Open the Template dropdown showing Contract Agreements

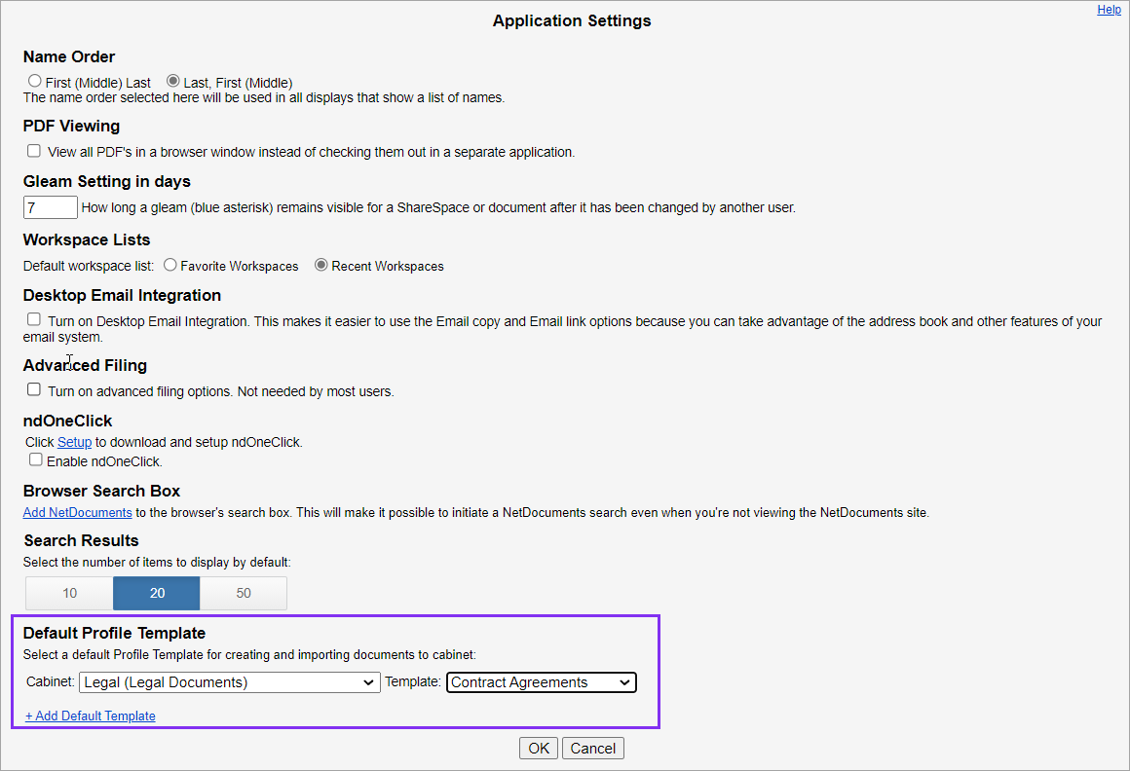coord(541,682)
